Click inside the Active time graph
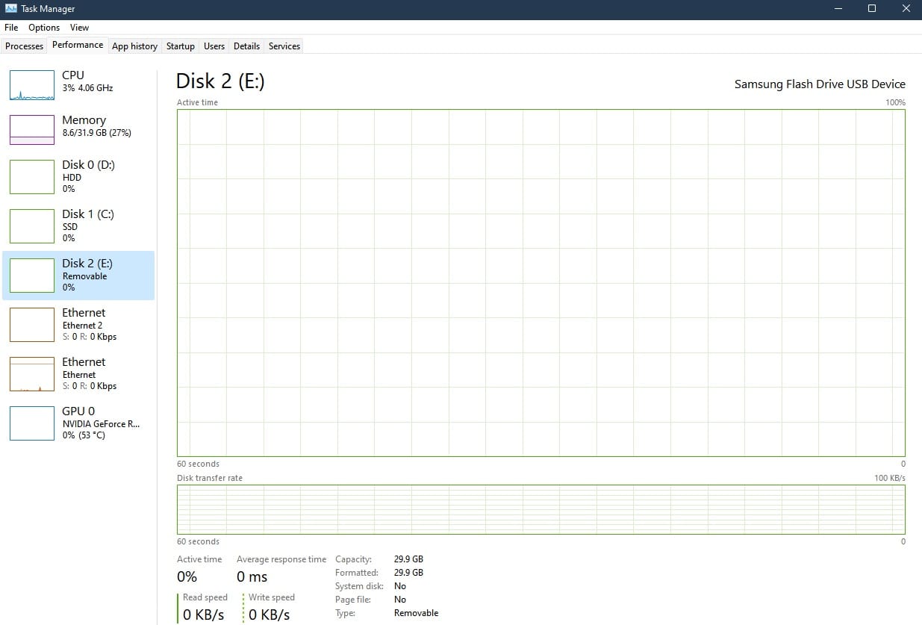 pos(541,282)
